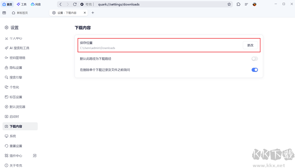Open the 工具 tools menu
This screenshot has height=168, width=295.
coord(22,4)
